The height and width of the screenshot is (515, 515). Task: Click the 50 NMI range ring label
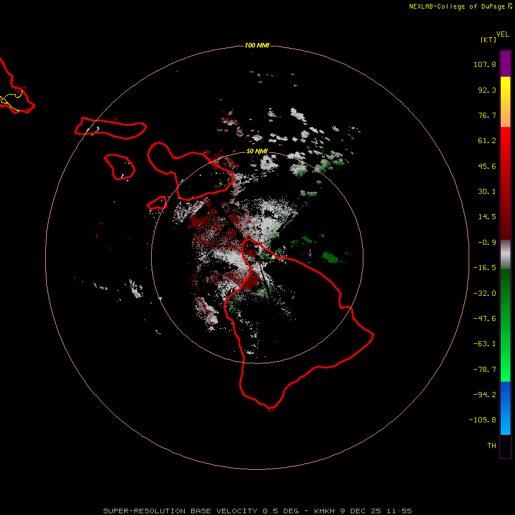click(x=257, y=151)
